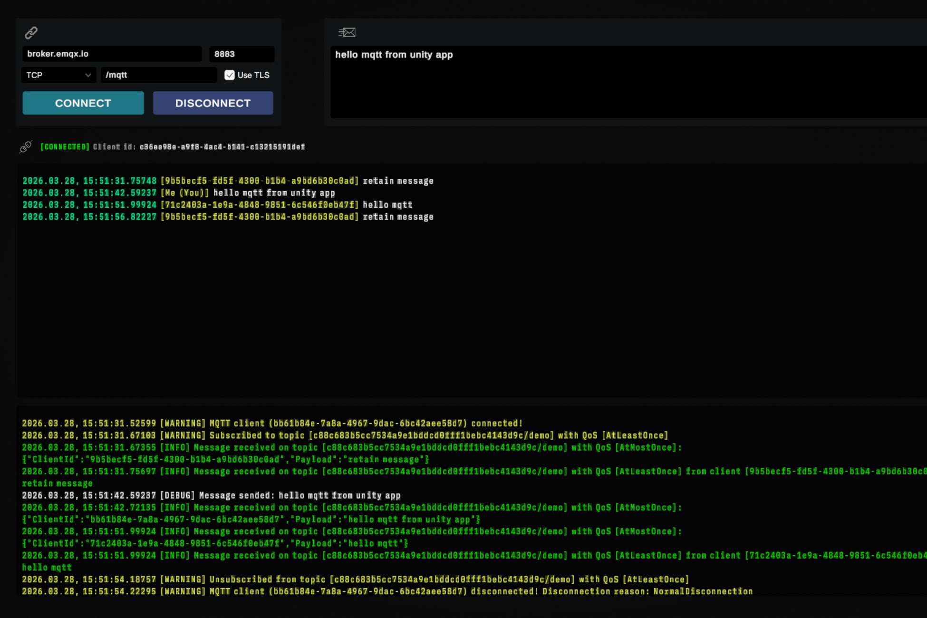Click the 15:51:31.75748 retain message row
The width and height of the screenshot is (927, 618).
tap(228, 181)
